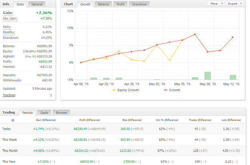Click the tallest green bar near May 08
250x165 pixels.
[x=208, y=76]
